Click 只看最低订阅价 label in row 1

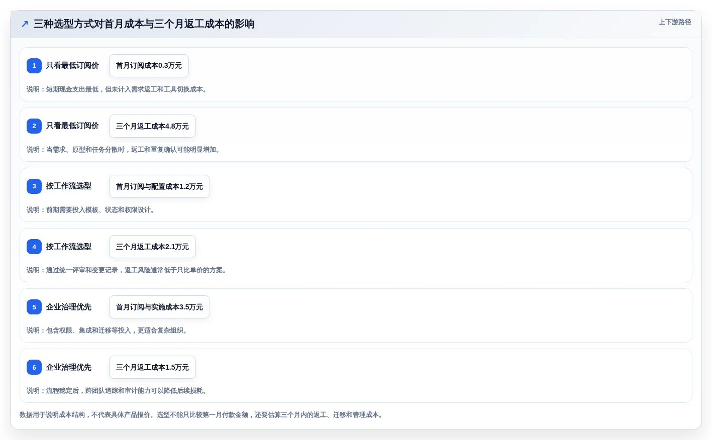click(x=72, y=65)
